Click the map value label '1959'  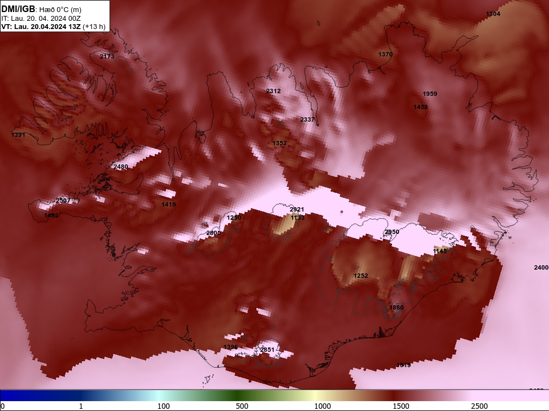point(430,94)
